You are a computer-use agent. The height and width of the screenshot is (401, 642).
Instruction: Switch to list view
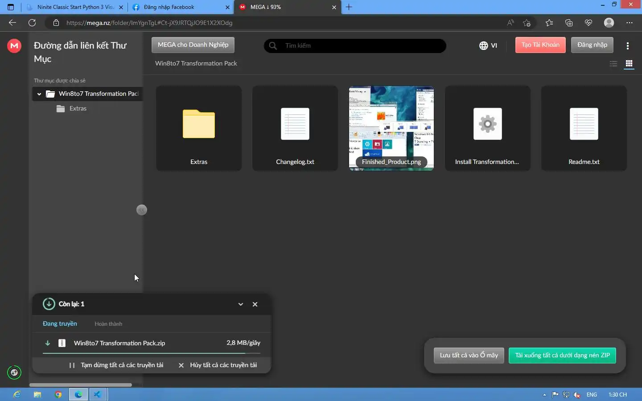(x=613, y=64)
